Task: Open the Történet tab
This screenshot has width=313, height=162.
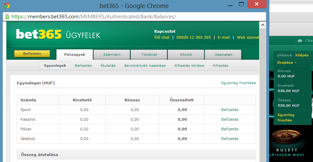Action: point(149,54)
